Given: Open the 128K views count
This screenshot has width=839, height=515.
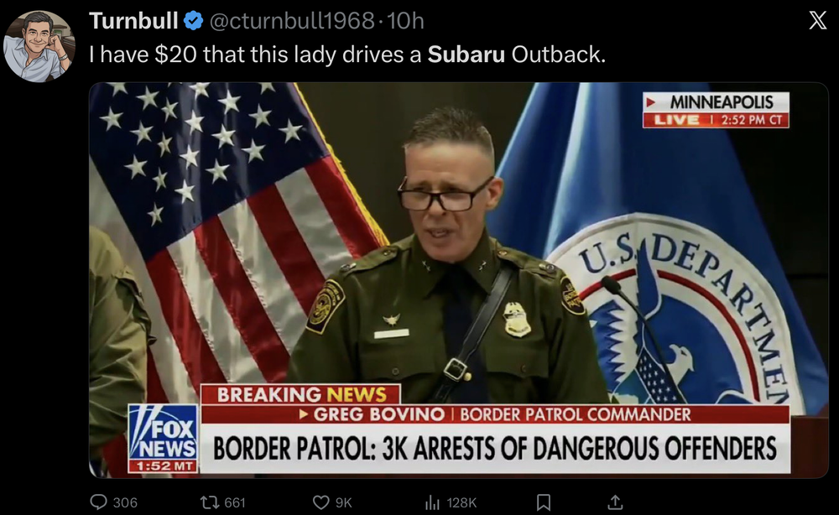Looking at the screenshot, I should point(461,502).
